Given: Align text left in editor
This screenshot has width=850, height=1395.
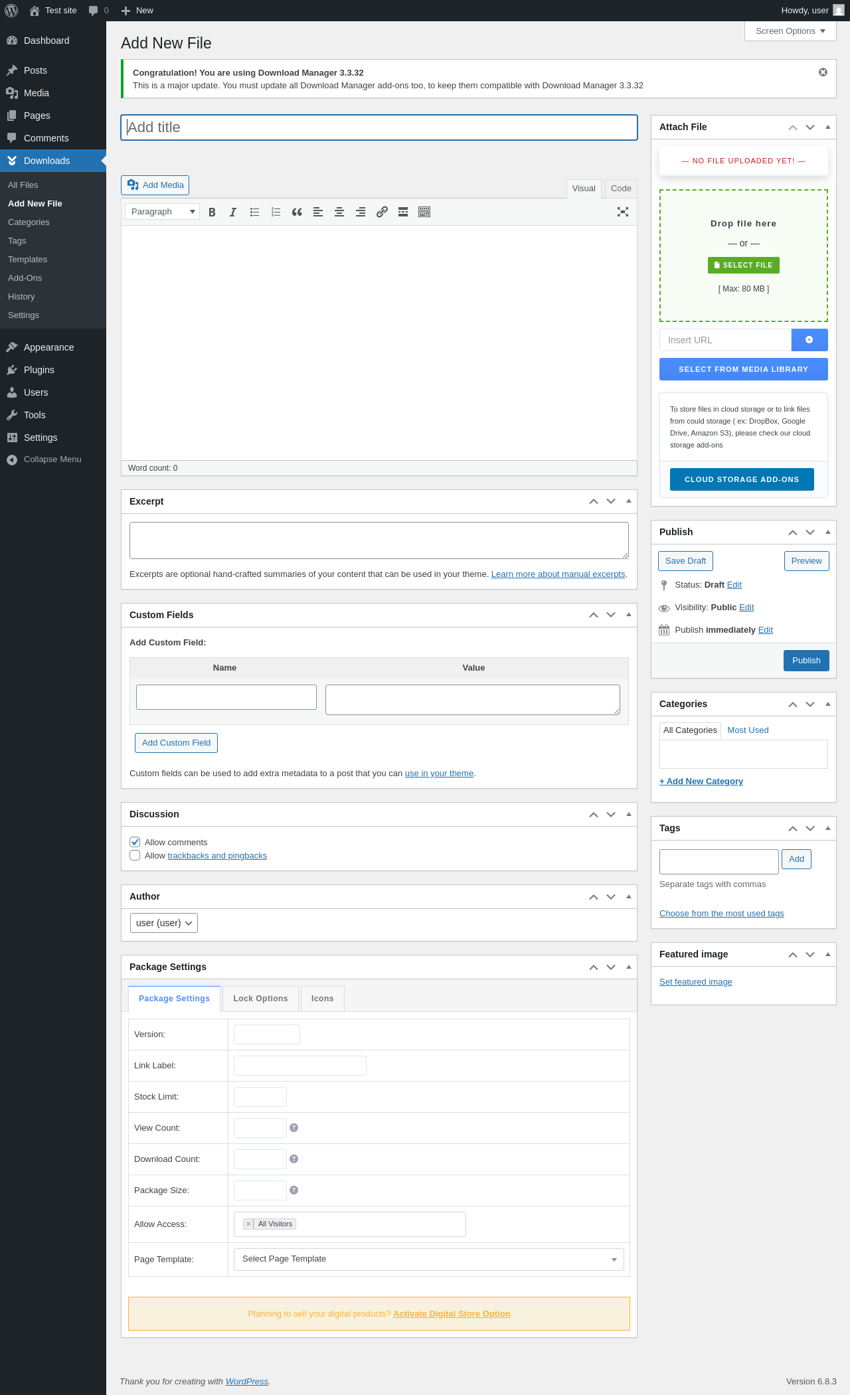Looking at the screenshot, I should click(x=318, y=212).
